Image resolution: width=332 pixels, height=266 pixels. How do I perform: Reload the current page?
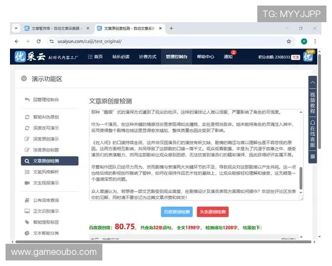click(39, 42)
